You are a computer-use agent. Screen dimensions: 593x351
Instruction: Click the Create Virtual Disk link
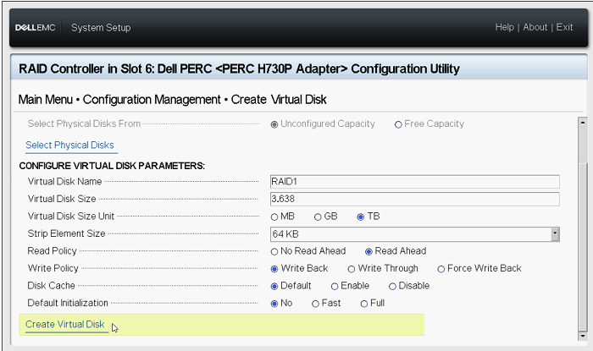click(x=65, y=325)
